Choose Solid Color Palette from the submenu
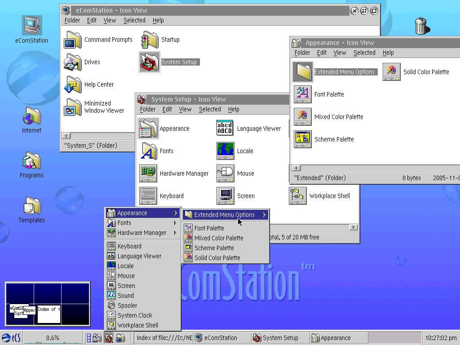Image resolution: width=460 pixels, height=345 pixels. [x=226, y=258]
